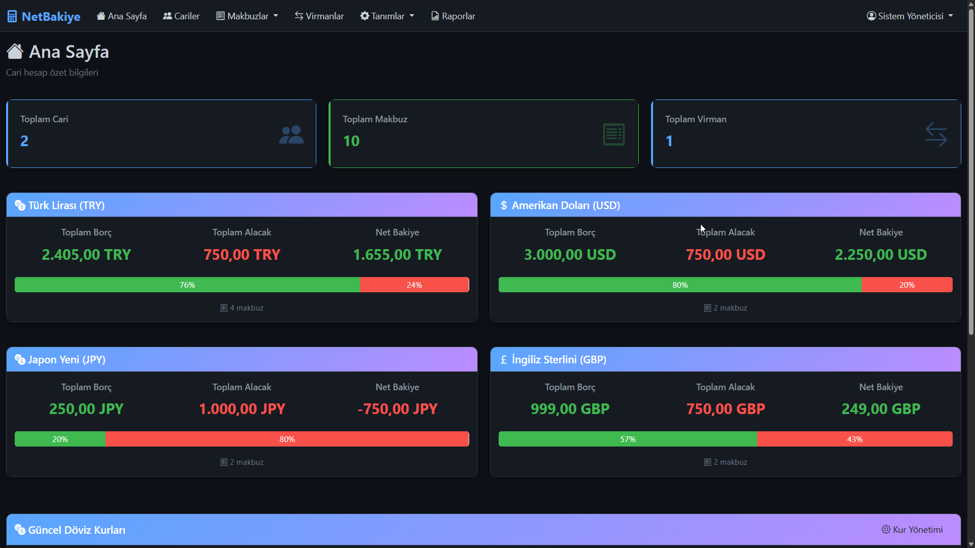Click the people icon inside the Toplam Cari card

[290, 134]
